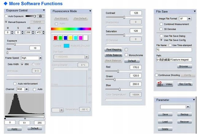Collapse the Exposure Control panel
197x134 pixels.
tap(44, 10)
